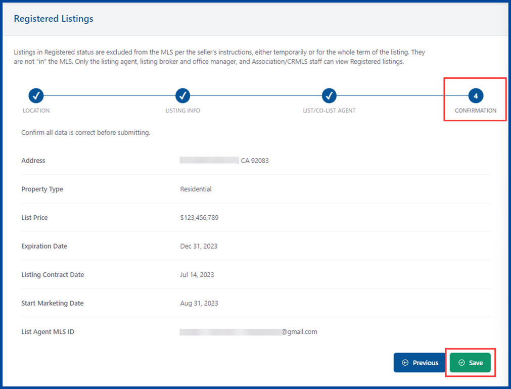Image resolution: width=511 pixels, height=389 pixels.
Task: Select the LISTING INFO step label
Action: [182, 110]
